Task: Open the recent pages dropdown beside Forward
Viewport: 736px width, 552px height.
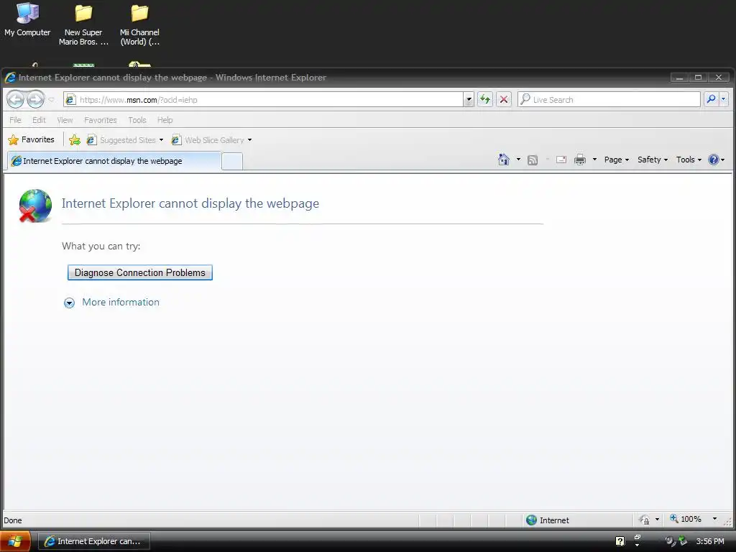Action: point(51,99)
